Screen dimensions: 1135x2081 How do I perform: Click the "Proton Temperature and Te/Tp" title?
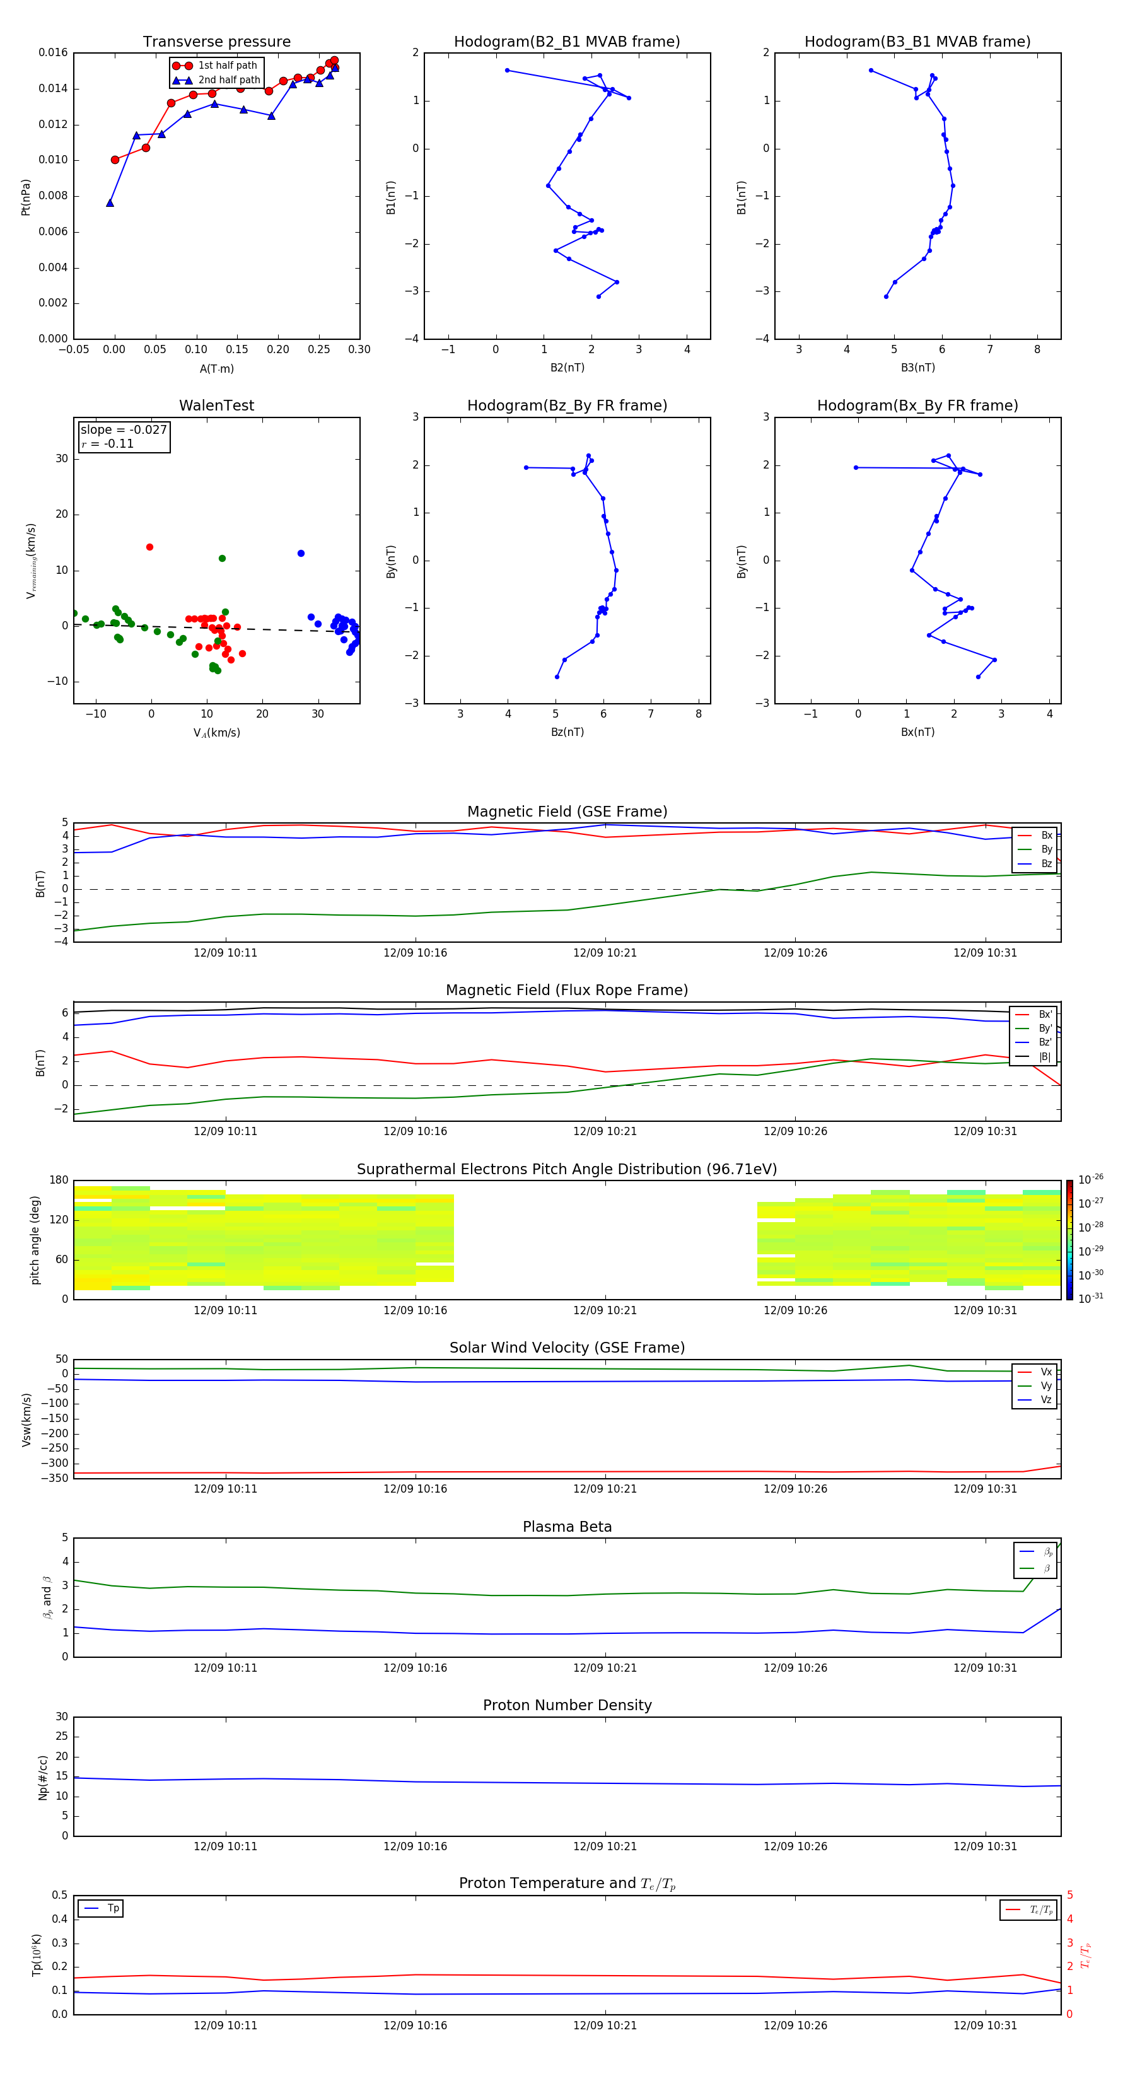tap(567, 1884)
